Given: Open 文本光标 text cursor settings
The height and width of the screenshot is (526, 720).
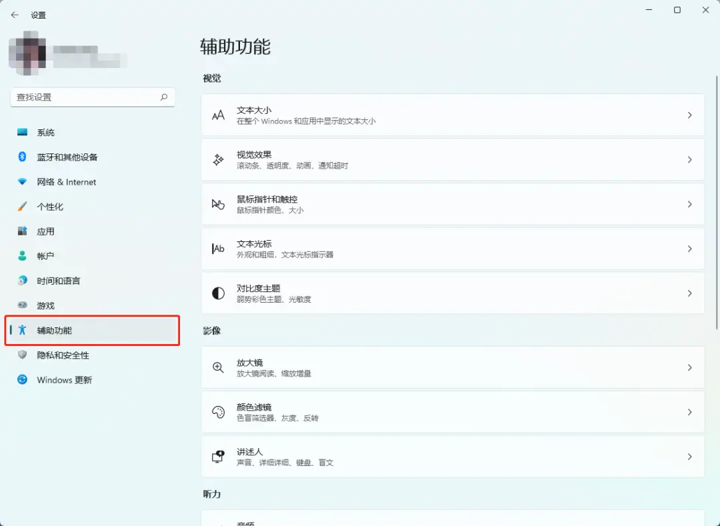Looking at the screenshot, I should coord(452,249).
